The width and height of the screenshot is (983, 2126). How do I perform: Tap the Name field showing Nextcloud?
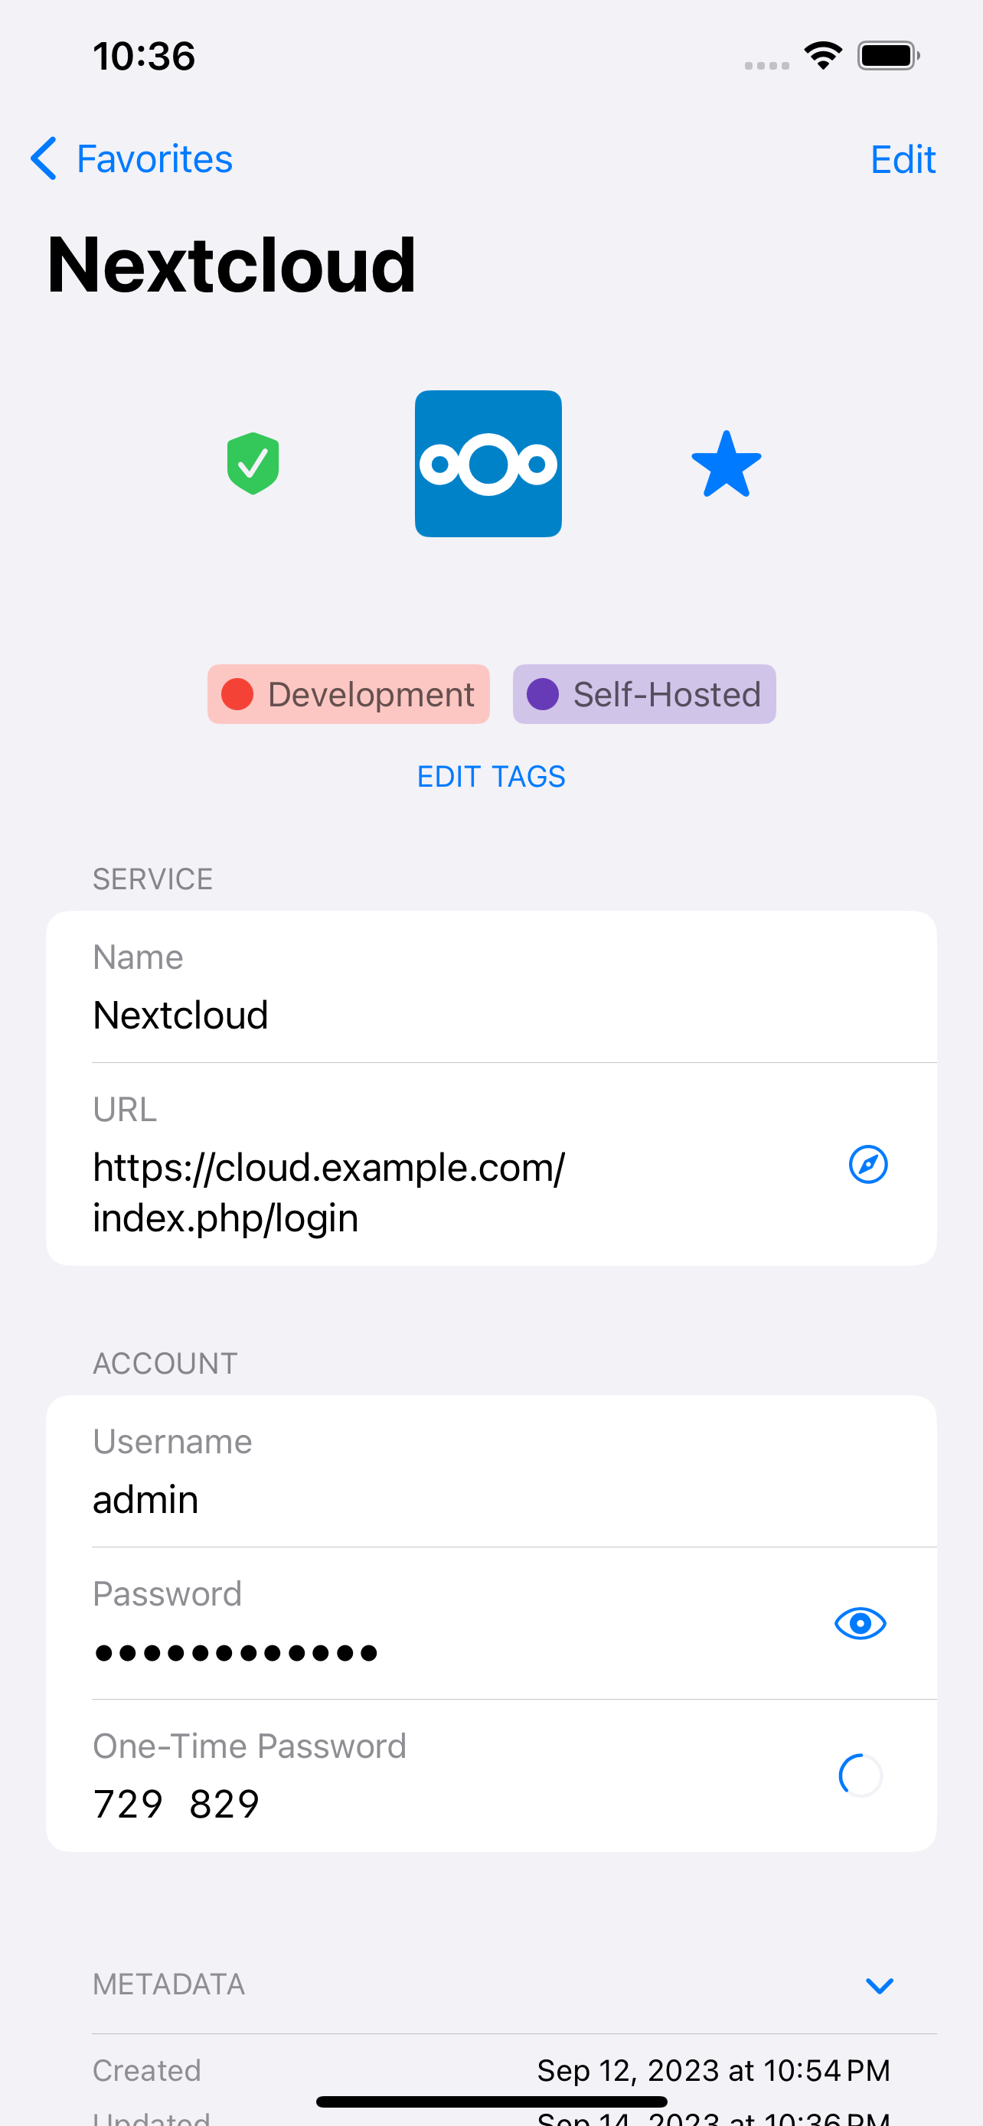491,987
